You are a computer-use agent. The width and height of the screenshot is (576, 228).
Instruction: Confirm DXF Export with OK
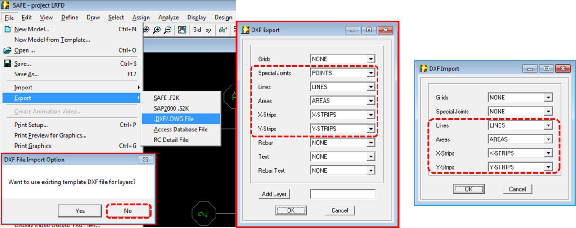(291, 210)
